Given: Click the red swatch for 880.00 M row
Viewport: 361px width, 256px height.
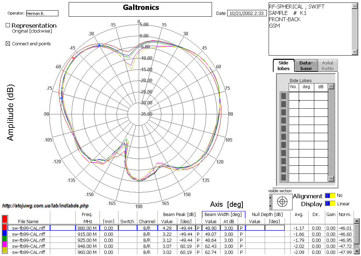Looking at the screenshot, I should click(5, 227).
